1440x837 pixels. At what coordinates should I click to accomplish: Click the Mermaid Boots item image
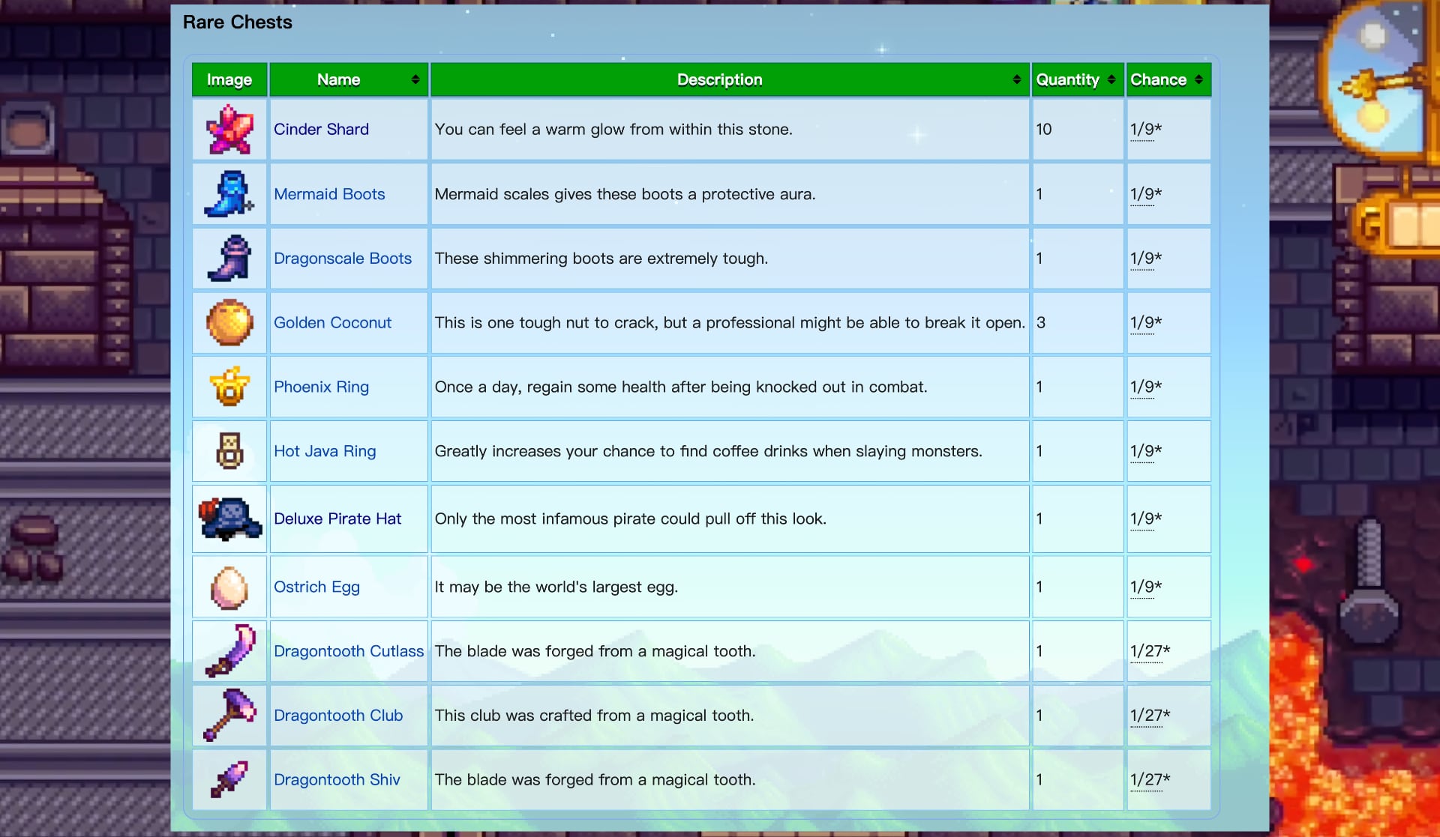click(x=229, y=194)
